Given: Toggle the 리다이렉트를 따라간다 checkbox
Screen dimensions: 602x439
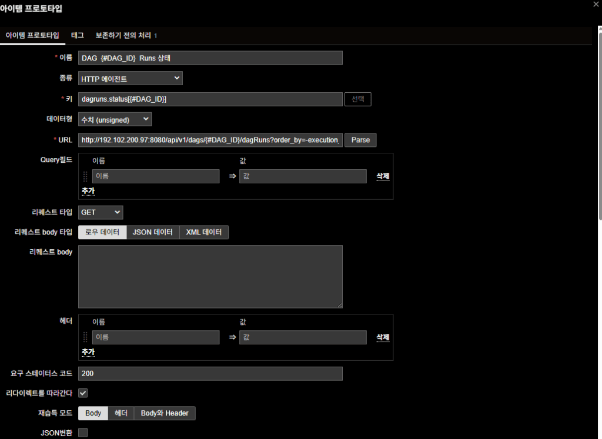Looking at the screenshot, I should (83, 393).
